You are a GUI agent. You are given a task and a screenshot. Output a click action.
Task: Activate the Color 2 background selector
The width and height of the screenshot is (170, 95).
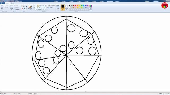click(x=67, y=8)
